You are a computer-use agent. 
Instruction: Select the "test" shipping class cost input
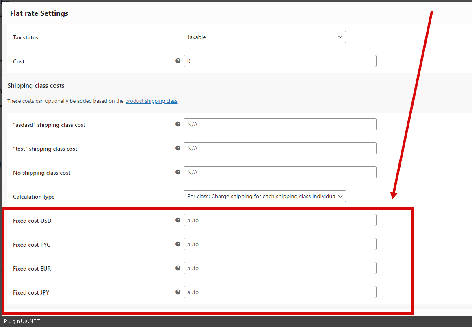[x=280, y=148]
